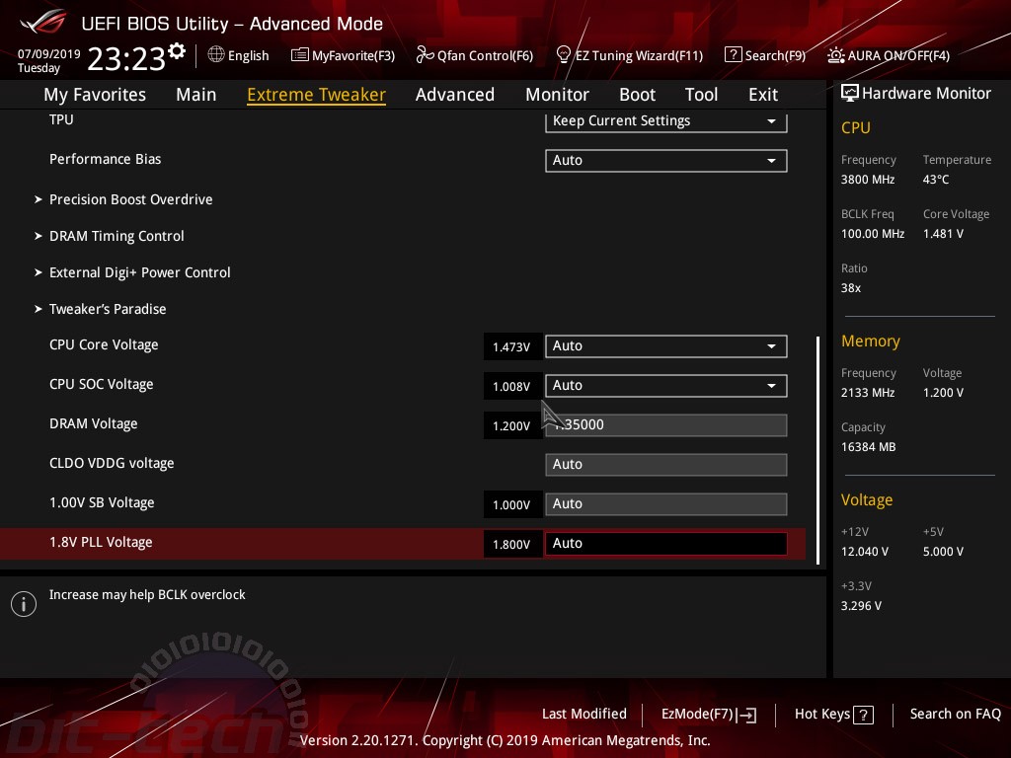Screen dimensions: 1011x758
Task: Select the Extreme Tweaker tab
Action: pyautogui.click(x=317, y=95)
